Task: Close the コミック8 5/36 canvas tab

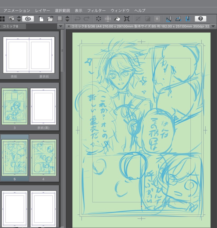Action: (x=69, y=26)
